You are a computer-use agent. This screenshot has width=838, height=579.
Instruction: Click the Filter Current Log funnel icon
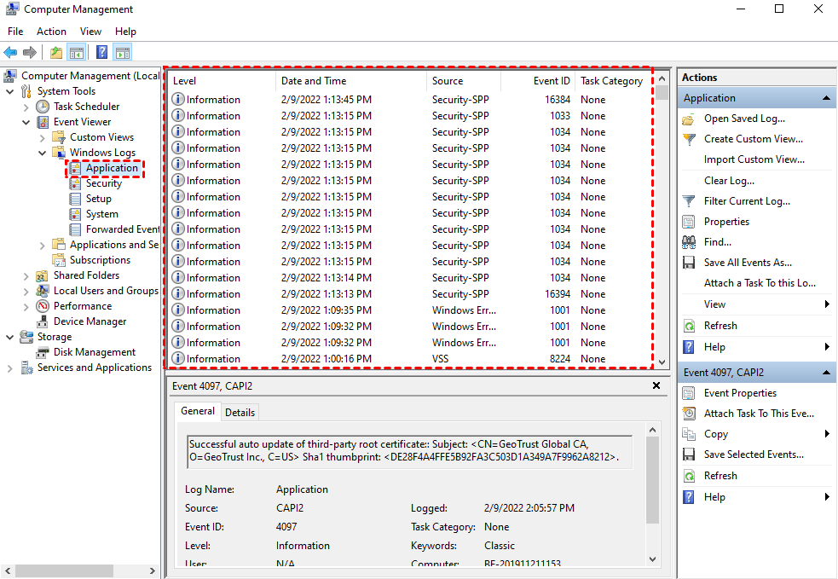point(689,201)
